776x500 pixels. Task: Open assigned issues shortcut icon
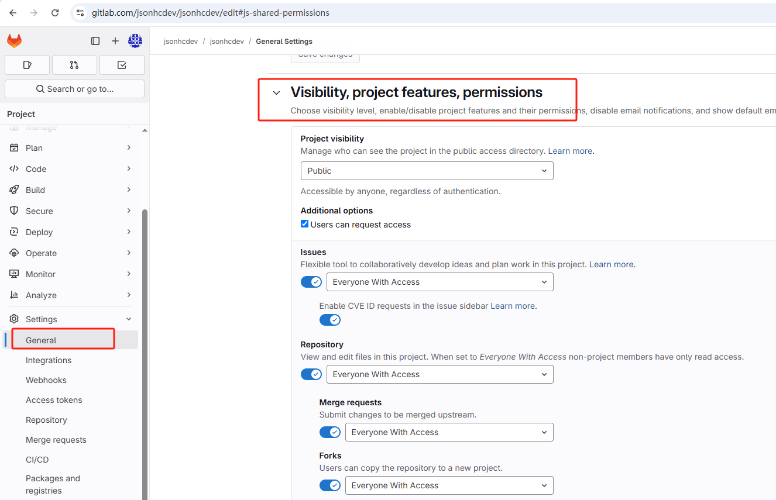(28, 65)
